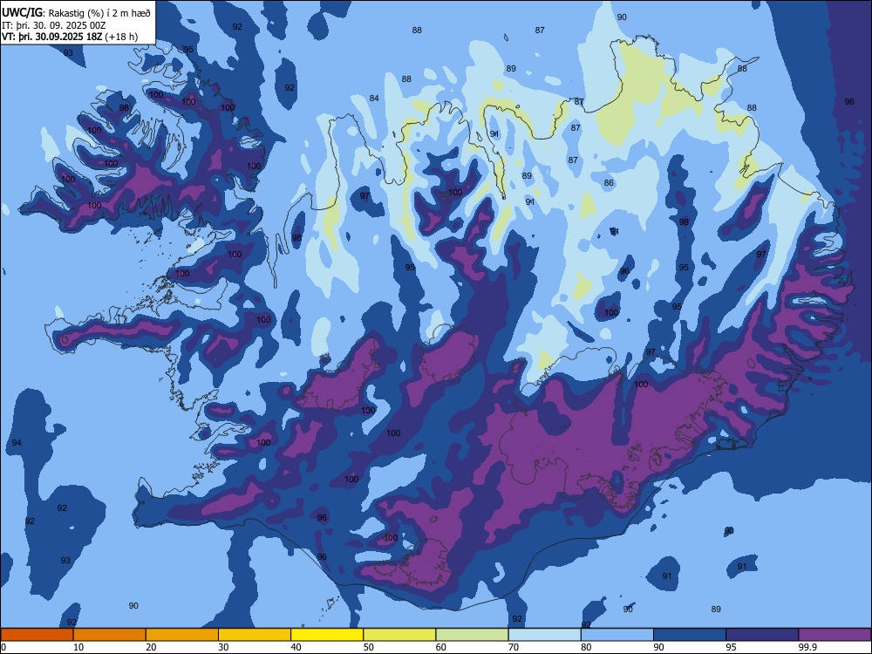Click the "86" humidity value on the map
This screenshot has height=654, width=872.
pos(609,182)
